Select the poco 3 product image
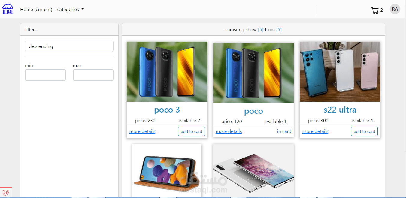This screenshot has height=198, width=406. click(167, 72)
